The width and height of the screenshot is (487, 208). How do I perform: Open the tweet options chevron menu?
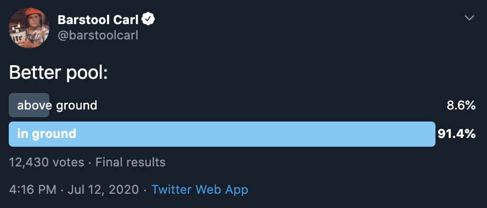point(469,18)
